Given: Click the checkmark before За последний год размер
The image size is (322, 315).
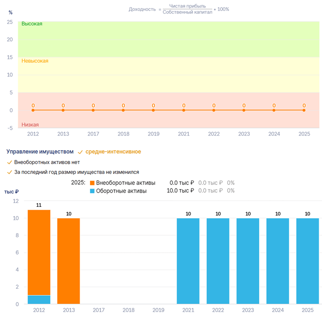Looking at the screenshot, I should tap(9, 172).
